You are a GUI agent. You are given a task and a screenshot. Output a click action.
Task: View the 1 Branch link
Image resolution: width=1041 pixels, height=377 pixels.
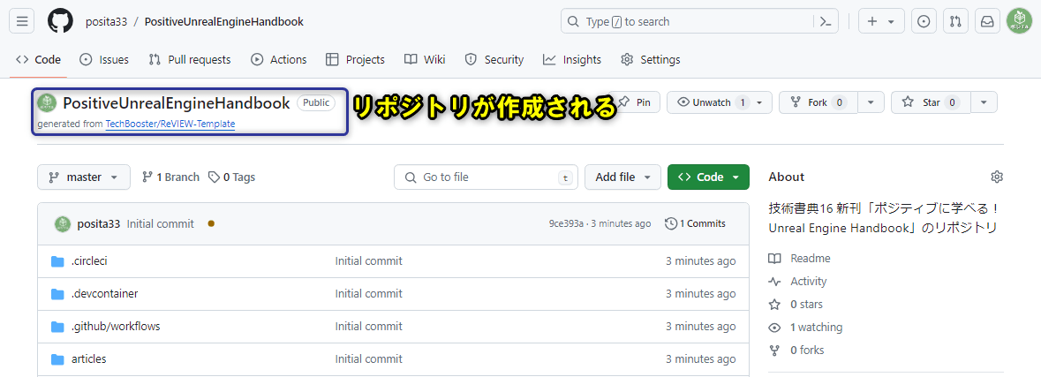[170, 177]
